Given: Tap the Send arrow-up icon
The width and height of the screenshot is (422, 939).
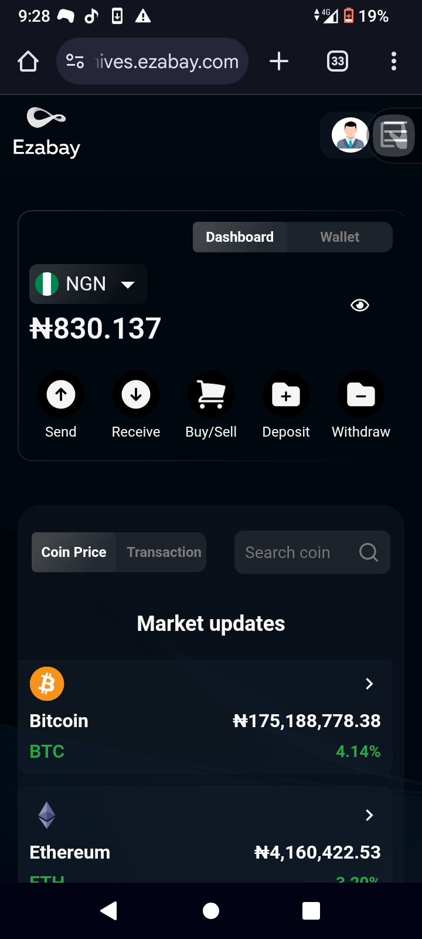Looking at the screenshot, I should 61,394.
